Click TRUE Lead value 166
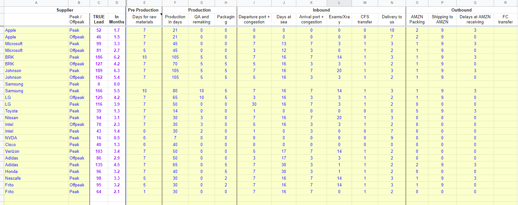The width and height of the screenshot is (518, 205). tap(99, 91)
